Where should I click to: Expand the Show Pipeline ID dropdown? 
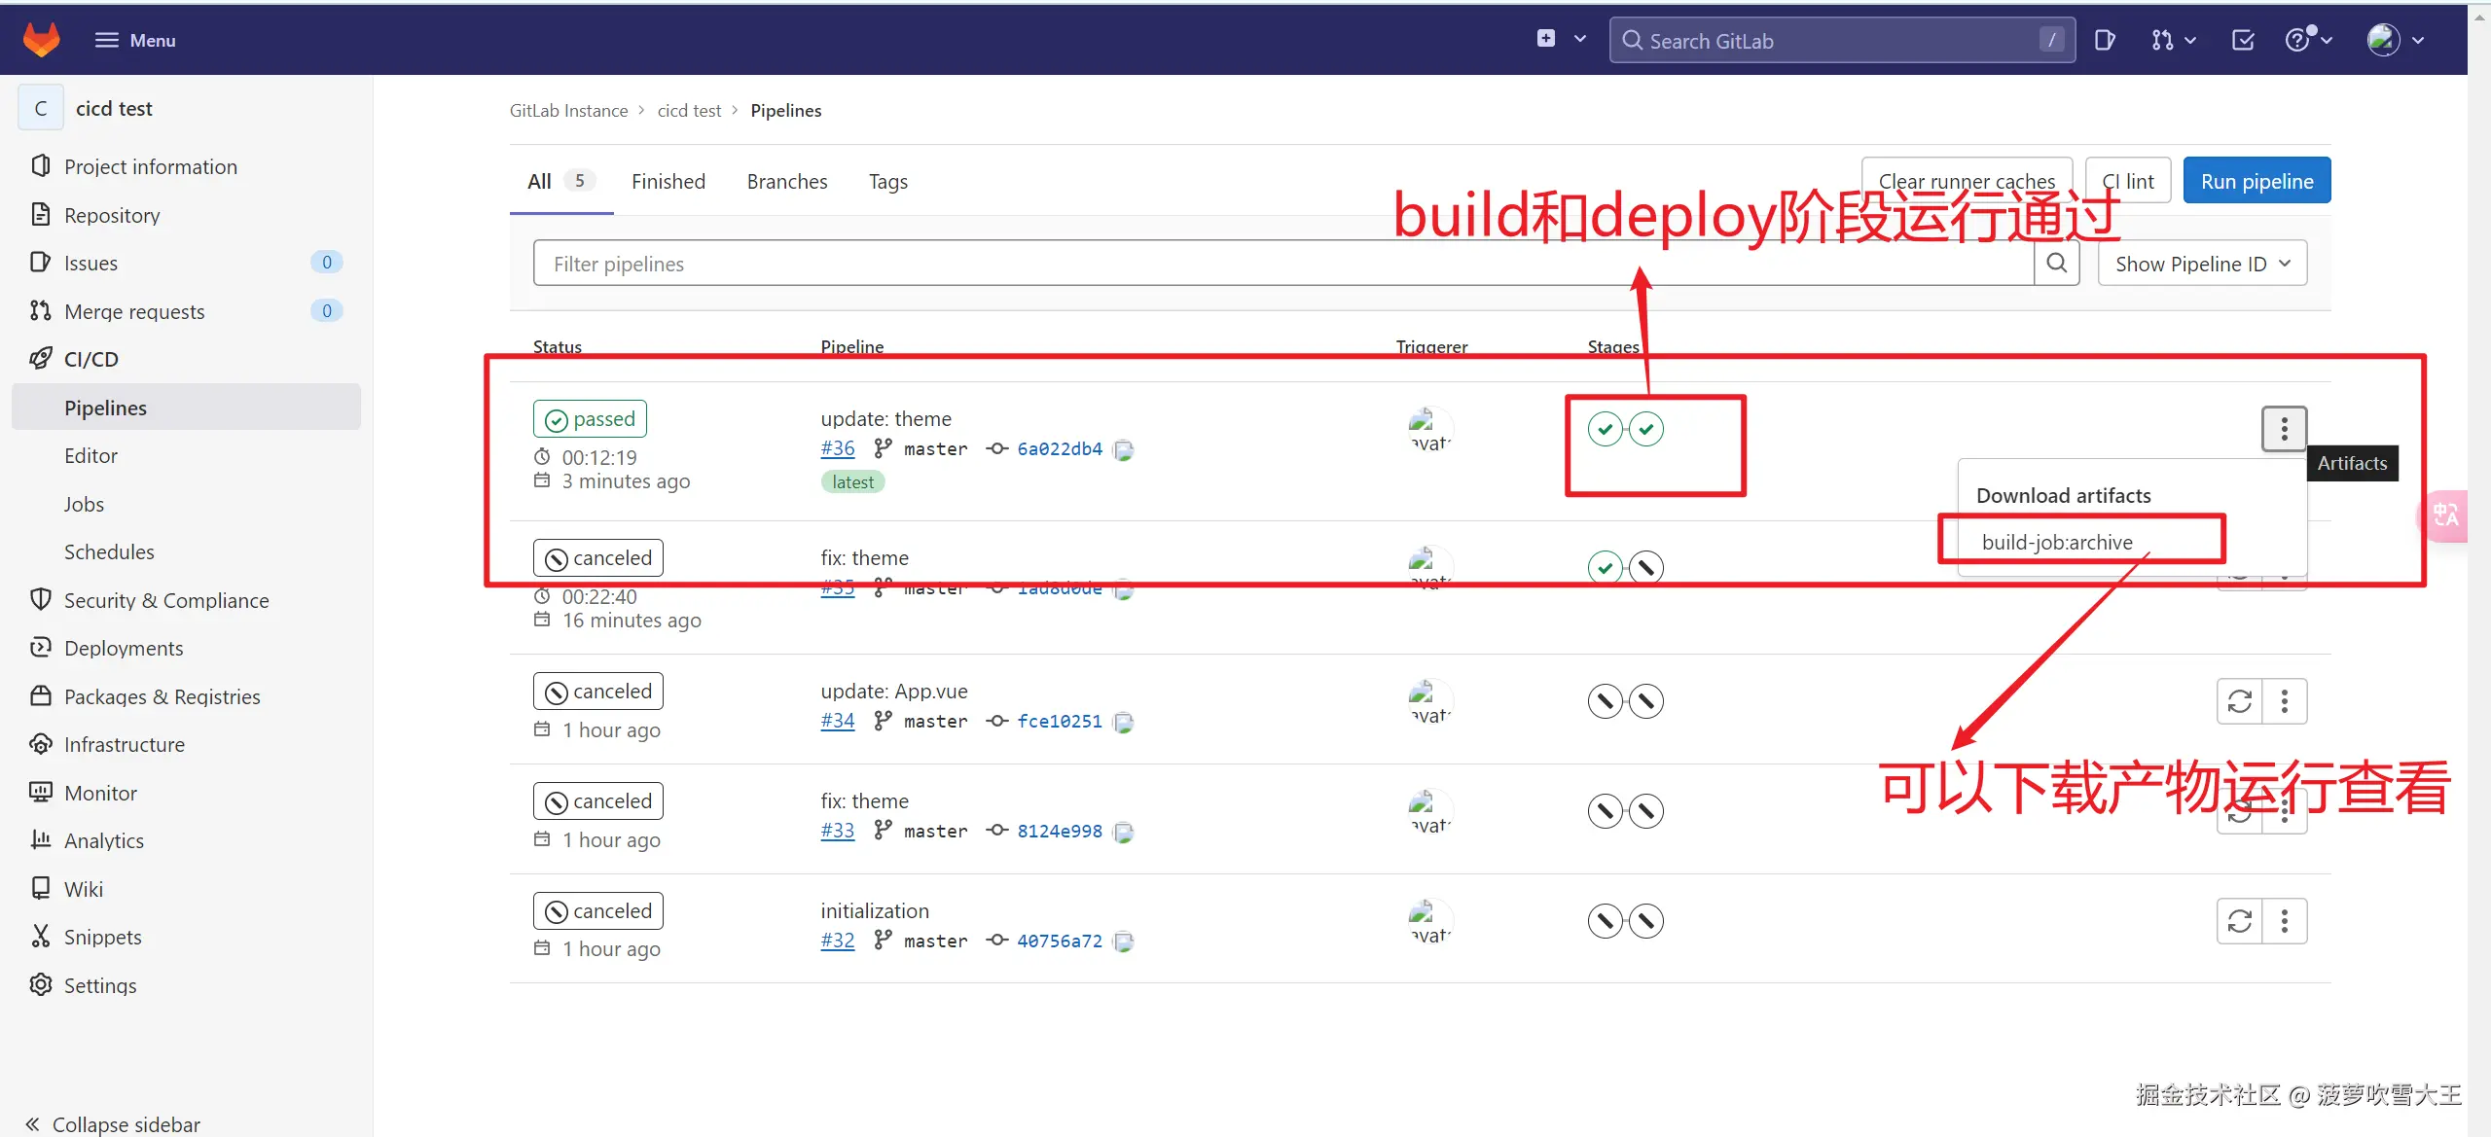[2202, 264]
